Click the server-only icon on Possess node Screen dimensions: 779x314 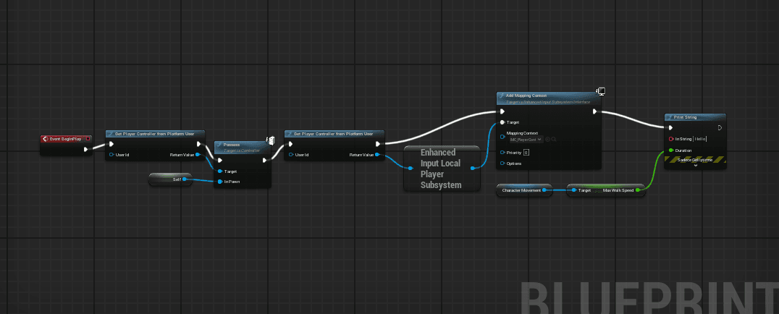click(271, 141)
